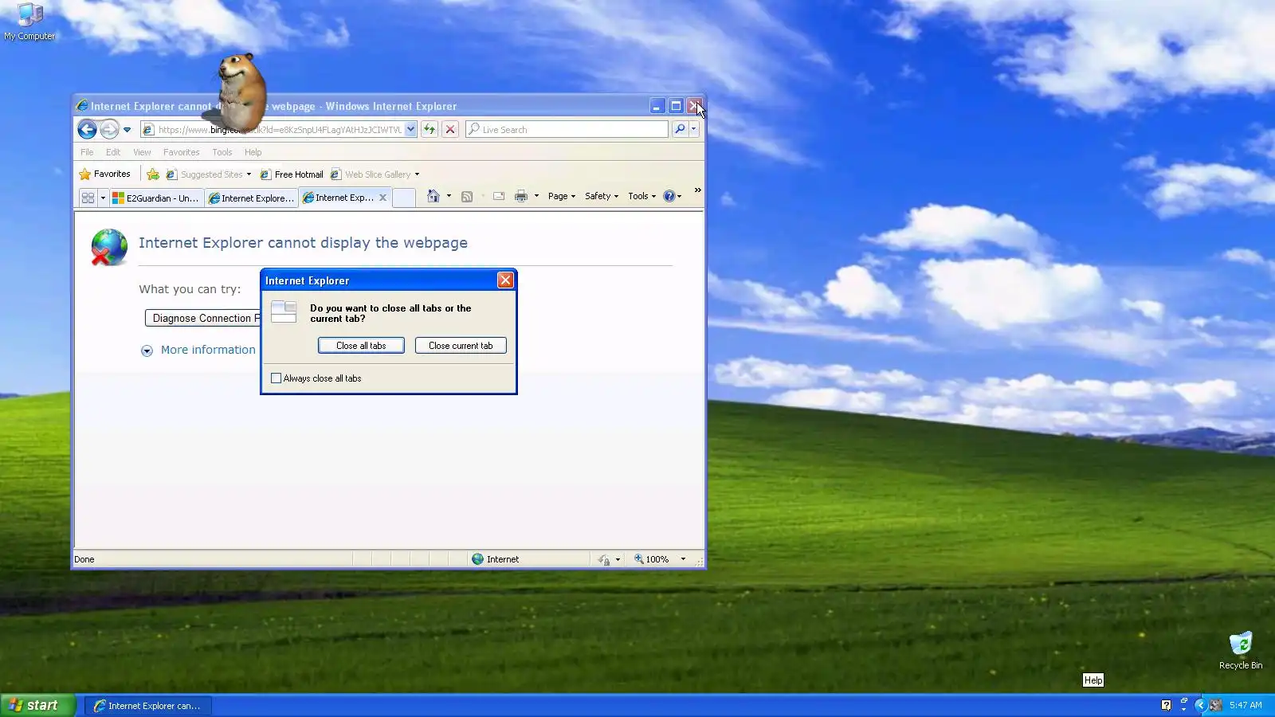
Task: Click the 100% zoom level button
Action: [x=652, y=559]
